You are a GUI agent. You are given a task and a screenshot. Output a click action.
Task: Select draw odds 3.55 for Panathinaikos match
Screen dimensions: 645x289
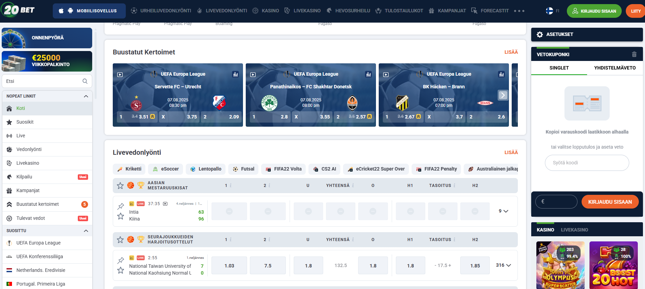312,117
